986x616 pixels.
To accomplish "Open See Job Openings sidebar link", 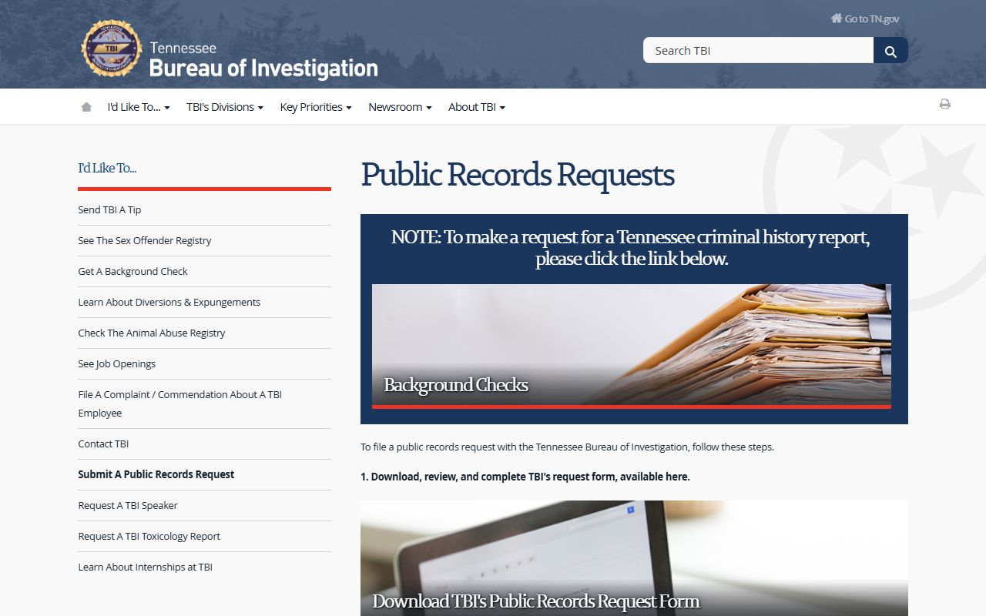I will [x=117, y=363].
